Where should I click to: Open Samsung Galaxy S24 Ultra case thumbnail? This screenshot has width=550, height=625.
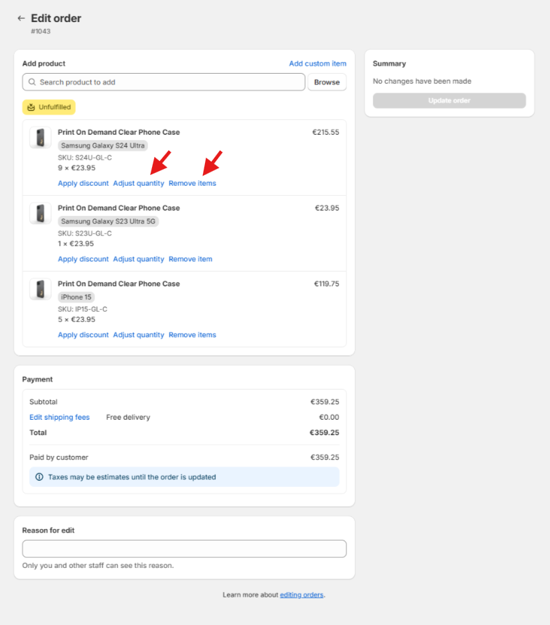(x=40, y=137)
